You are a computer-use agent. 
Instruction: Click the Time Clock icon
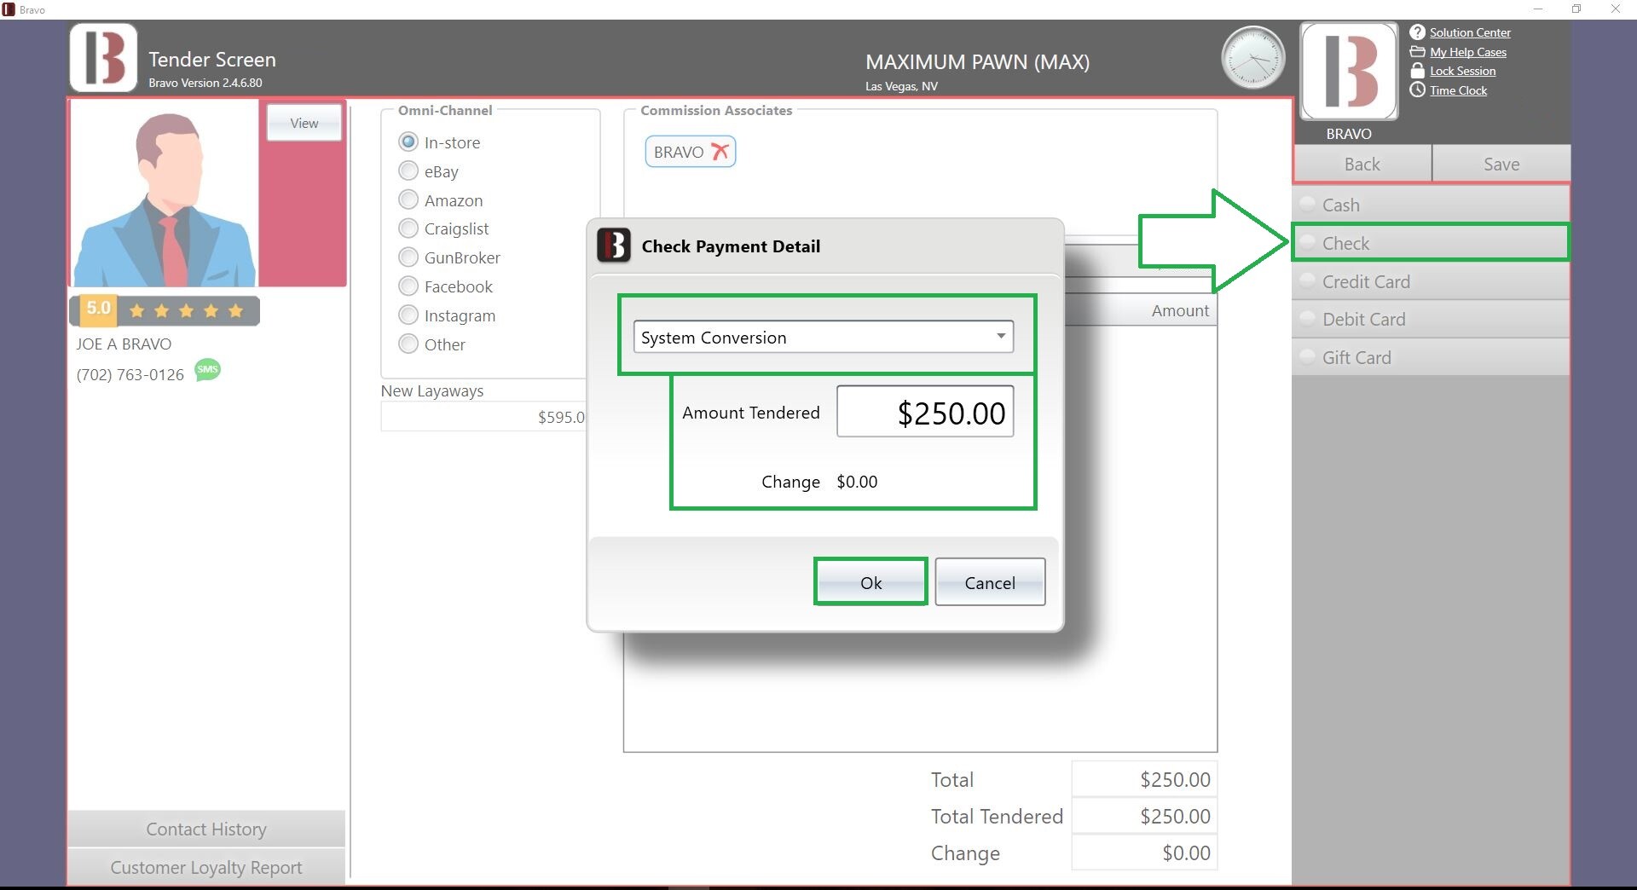(x=1417, y=90)
